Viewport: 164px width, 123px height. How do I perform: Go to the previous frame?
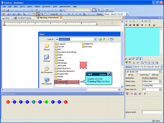(x=73, y=14)
